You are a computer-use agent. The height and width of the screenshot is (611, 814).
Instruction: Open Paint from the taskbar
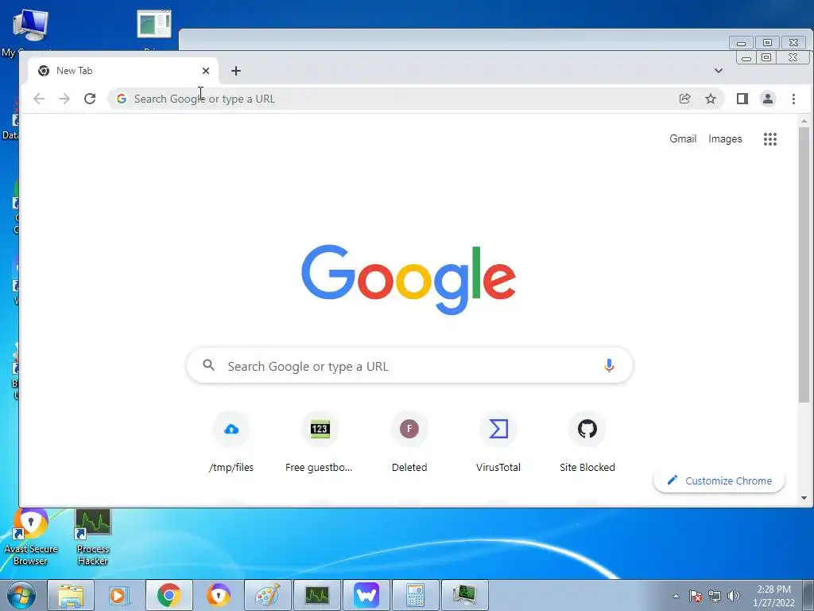(267, 595)
